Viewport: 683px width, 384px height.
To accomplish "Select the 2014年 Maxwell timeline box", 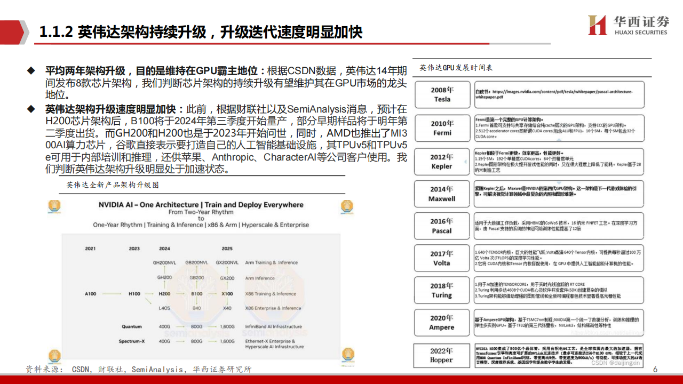I will coord(442,194).
